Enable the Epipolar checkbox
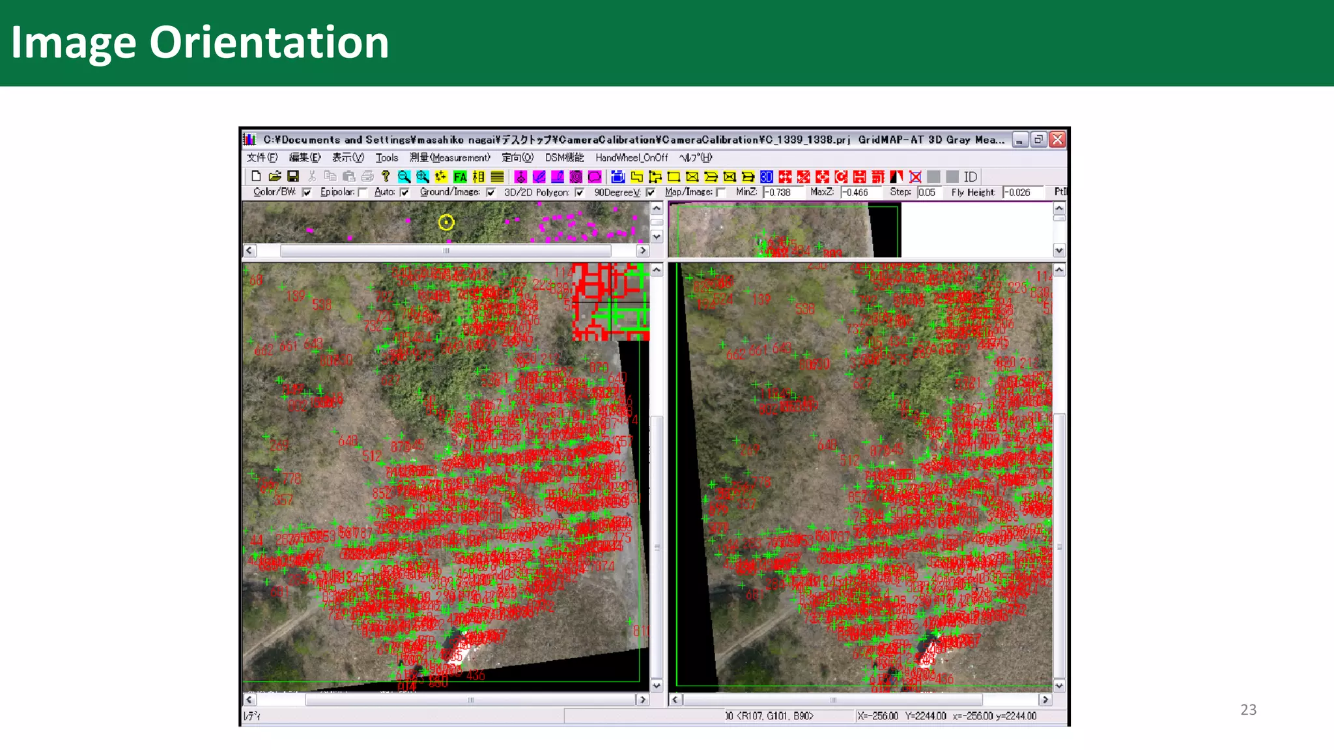 (x=363, y=193)
